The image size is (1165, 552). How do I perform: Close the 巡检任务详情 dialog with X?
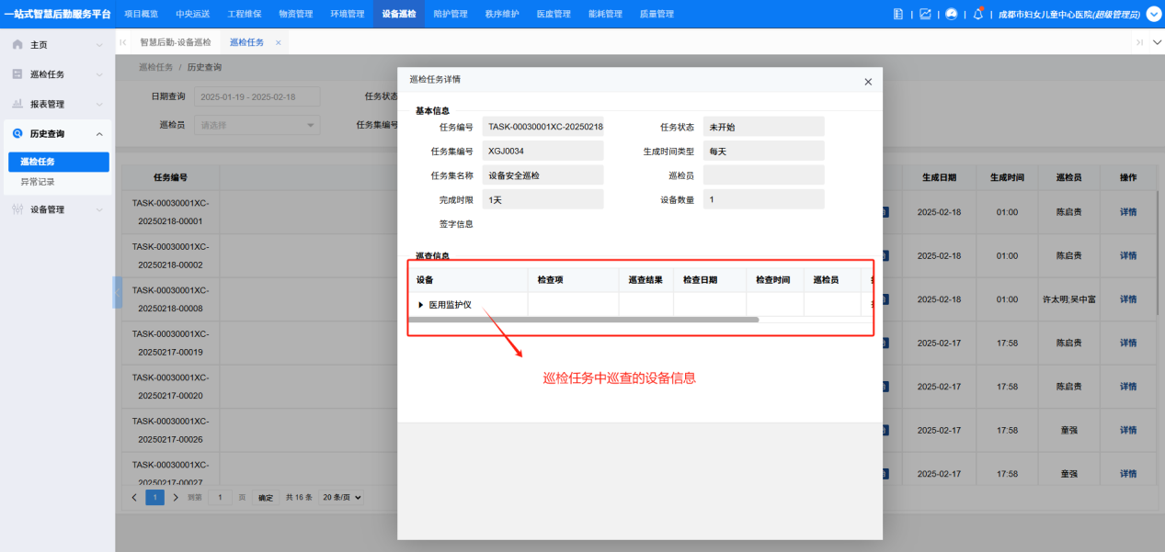(868, 82)
